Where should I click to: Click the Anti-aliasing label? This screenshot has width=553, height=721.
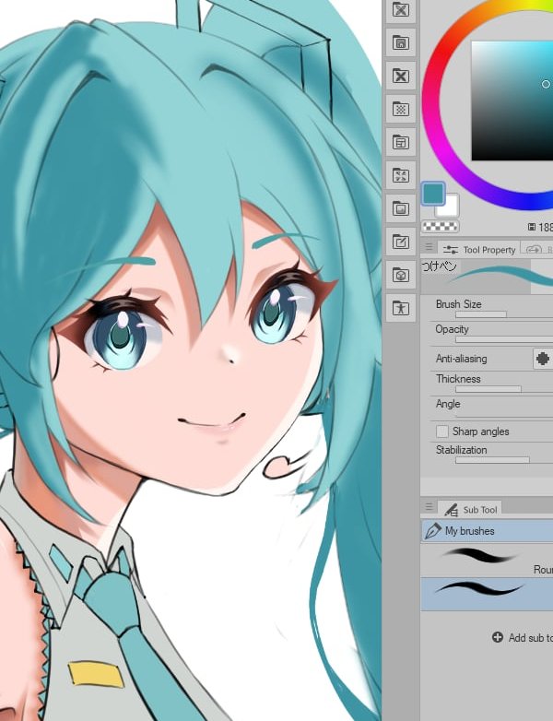tap(461, 359)
